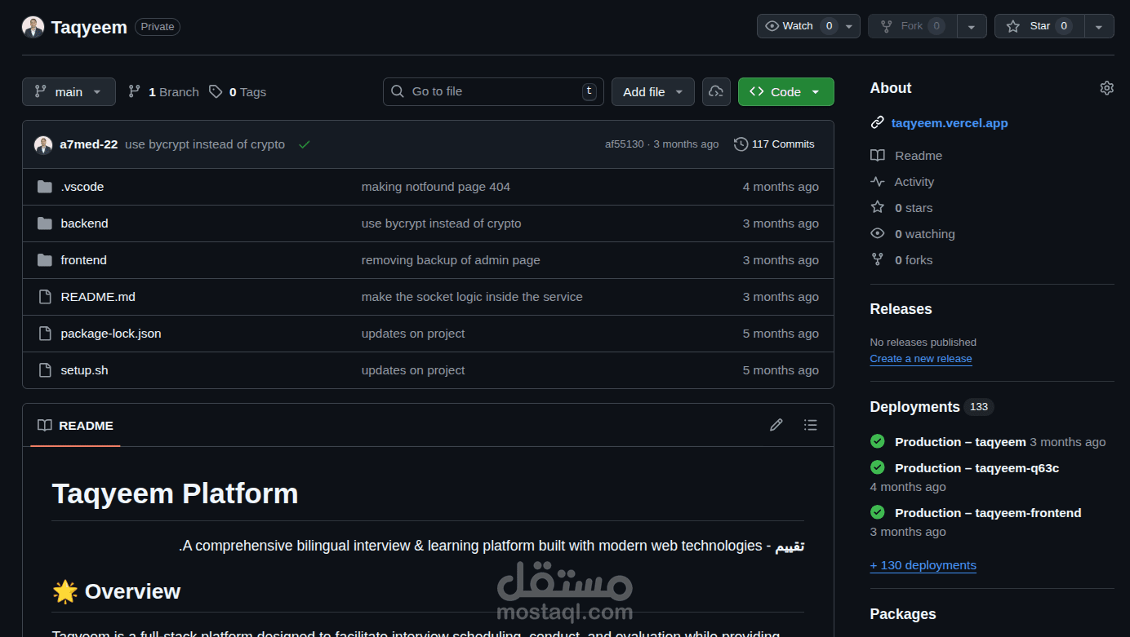The image size is (1130, 637).
Task: Open the Star lists dropdown arrow
Action: point(1099,26)
